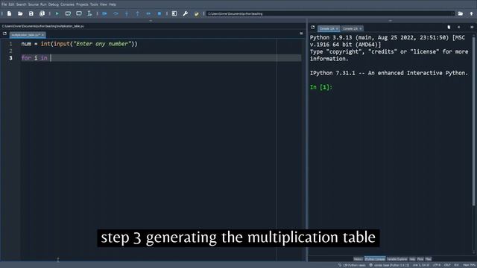
Task: Open the Variable Explorer pane tab
Action: [397, 259]
